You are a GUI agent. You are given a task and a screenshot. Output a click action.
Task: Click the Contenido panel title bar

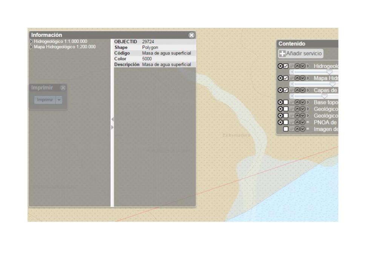(x=308, y=44)
